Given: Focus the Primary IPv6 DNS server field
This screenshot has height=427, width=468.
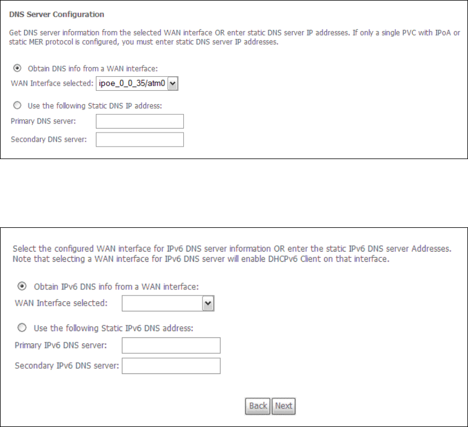Looking at the screenshot, I should (171, 345).
